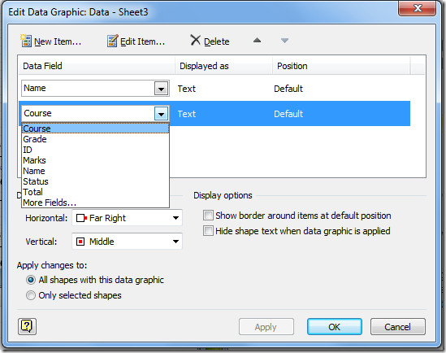Screen dimensions: 446x353
Task: Check Hide shape text option
Action: point(208,231)
